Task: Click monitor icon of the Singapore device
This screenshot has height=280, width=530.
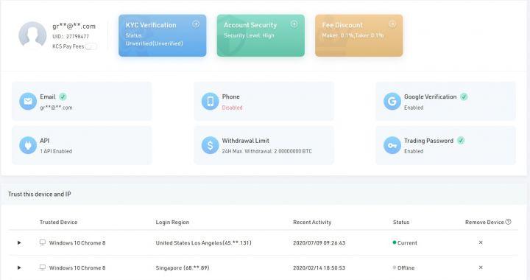Action: point(43,267)
